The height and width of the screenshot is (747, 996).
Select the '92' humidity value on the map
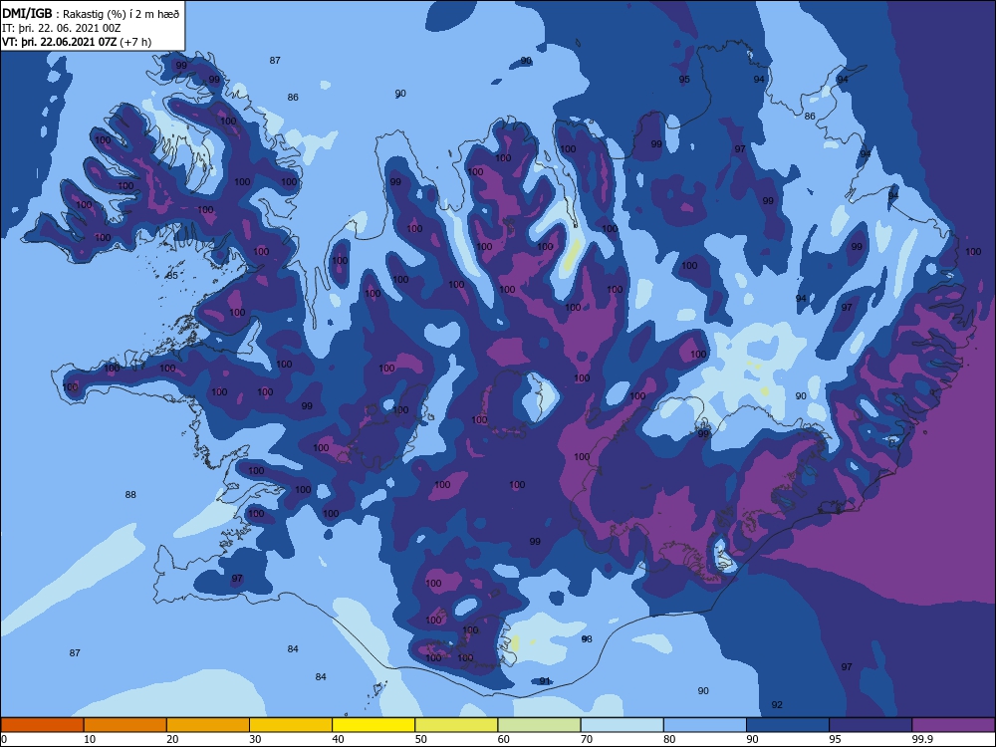tap(777, 704)
